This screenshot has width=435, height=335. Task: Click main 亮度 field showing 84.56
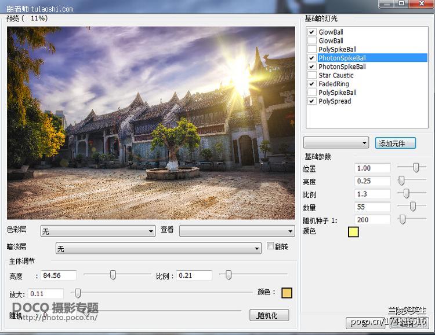[59, 275]
